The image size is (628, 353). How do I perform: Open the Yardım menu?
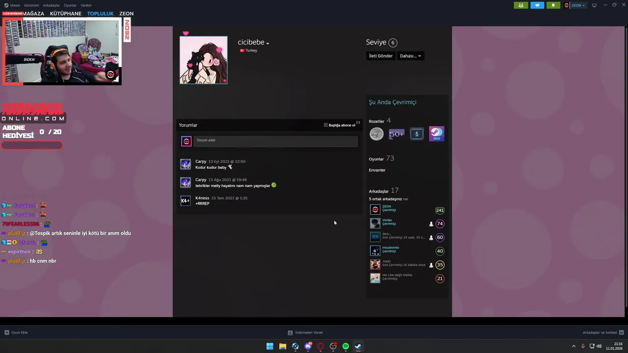point(86,5)
